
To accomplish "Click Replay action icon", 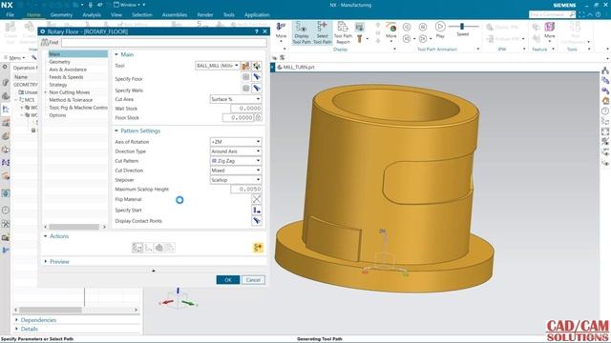I will (x=149, y=248).
